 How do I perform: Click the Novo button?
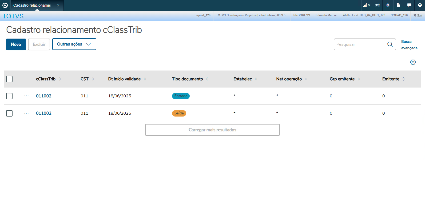click(x=16, y=44)
